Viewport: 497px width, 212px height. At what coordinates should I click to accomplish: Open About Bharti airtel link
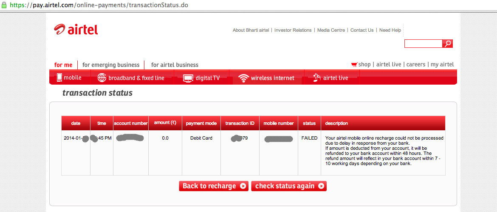(251, 30)
